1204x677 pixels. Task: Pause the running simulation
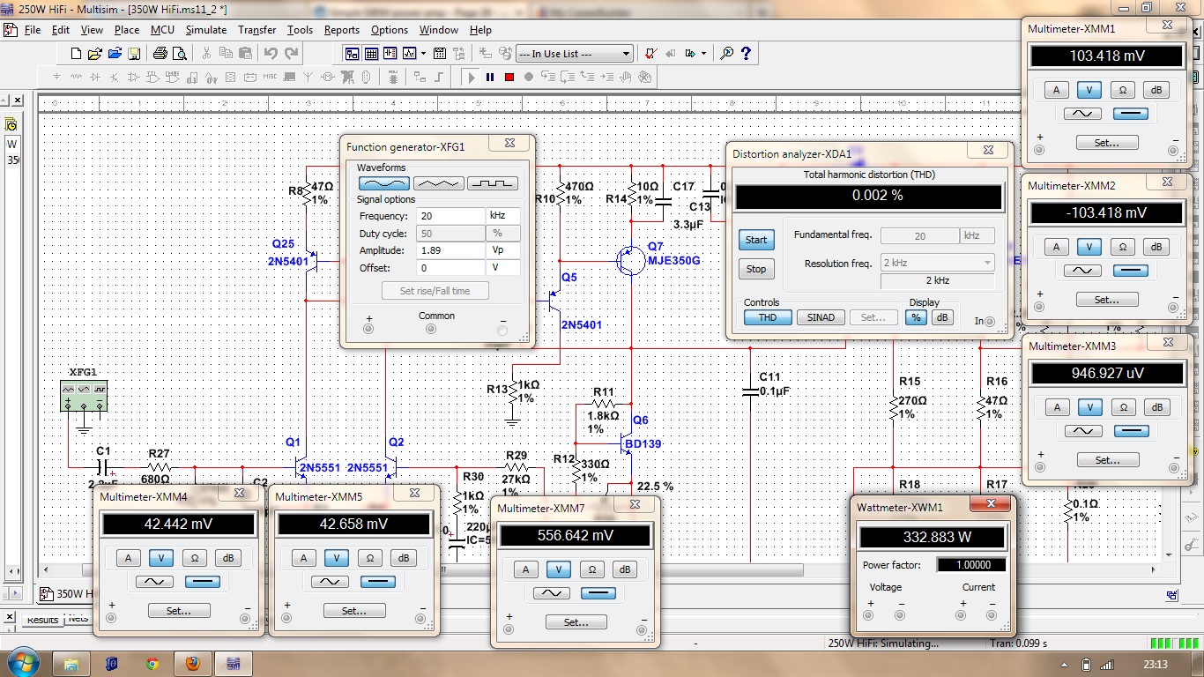click(x=490, y=78)
